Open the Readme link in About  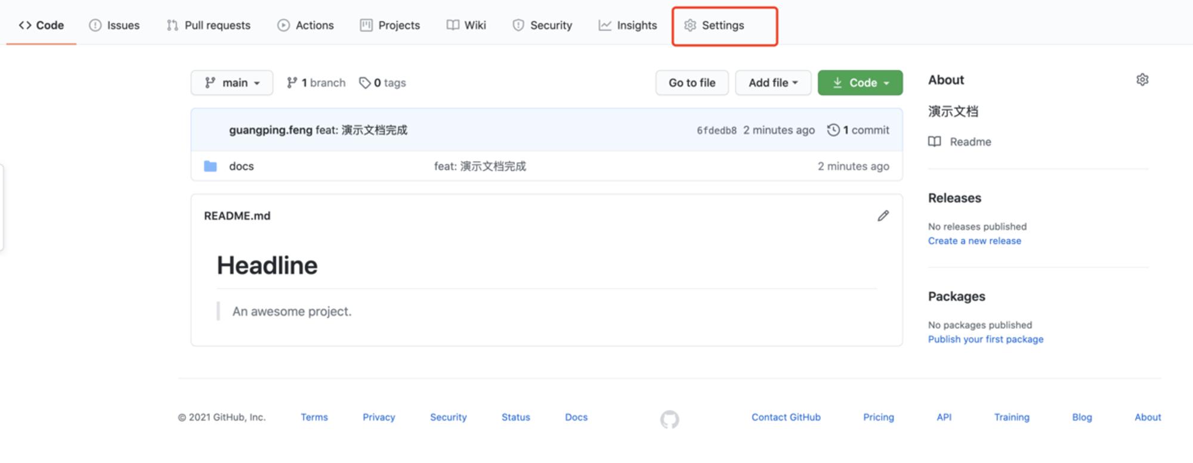point(971,142)
